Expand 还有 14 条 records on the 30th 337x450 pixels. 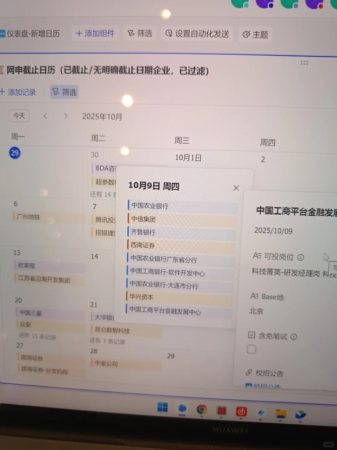pyautogui.click(x=104, y=194)
